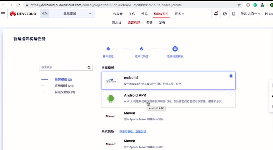Click the Android APK template title

[x=135, y=95]
